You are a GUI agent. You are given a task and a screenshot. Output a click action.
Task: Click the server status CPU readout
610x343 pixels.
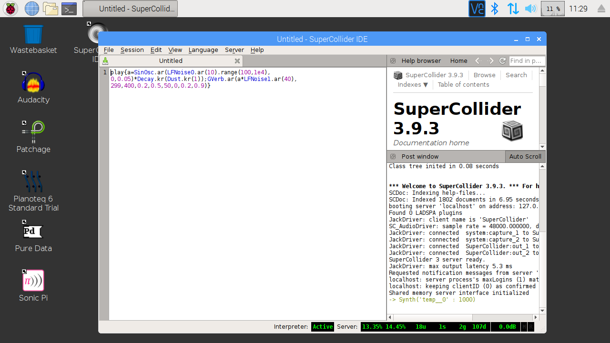384,327
